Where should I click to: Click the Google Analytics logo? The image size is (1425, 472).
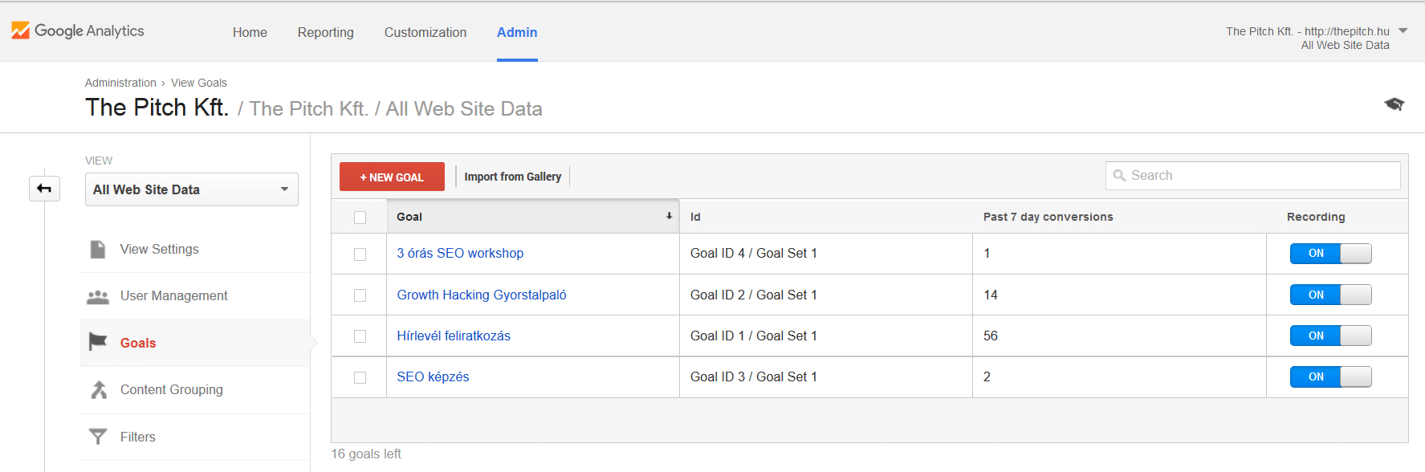tap(78, 31)
